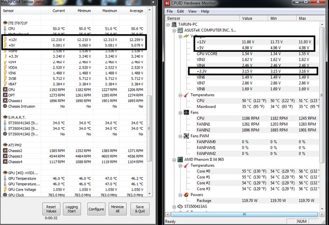329x225 pixels.
Task: Click the Fans PWM group icon
Action: pos(186,136)
